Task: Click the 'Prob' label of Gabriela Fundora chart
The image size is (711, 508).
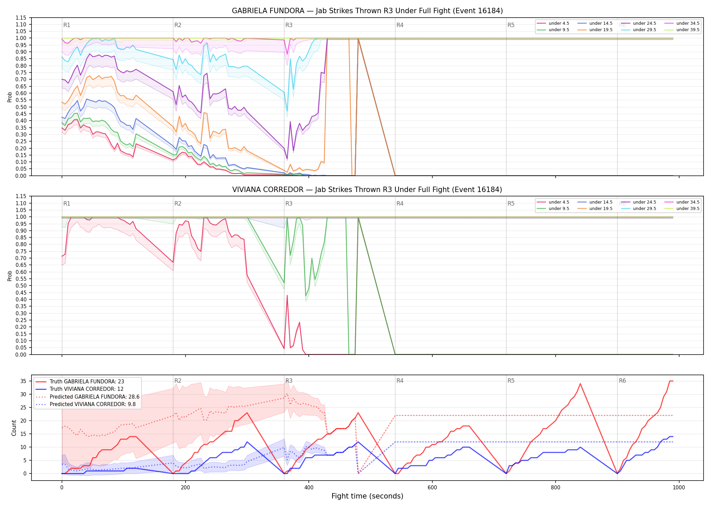Action: 9,97
